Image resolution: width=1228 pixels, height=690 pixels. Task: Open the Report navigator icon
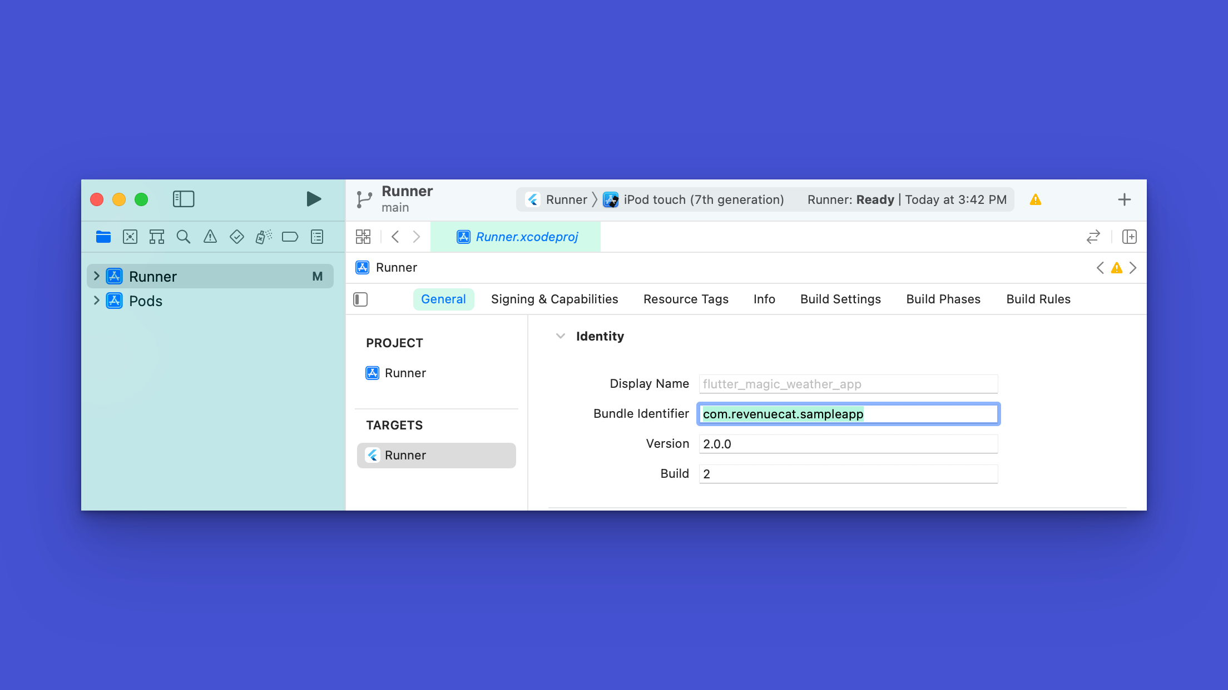tap(317, 237)
